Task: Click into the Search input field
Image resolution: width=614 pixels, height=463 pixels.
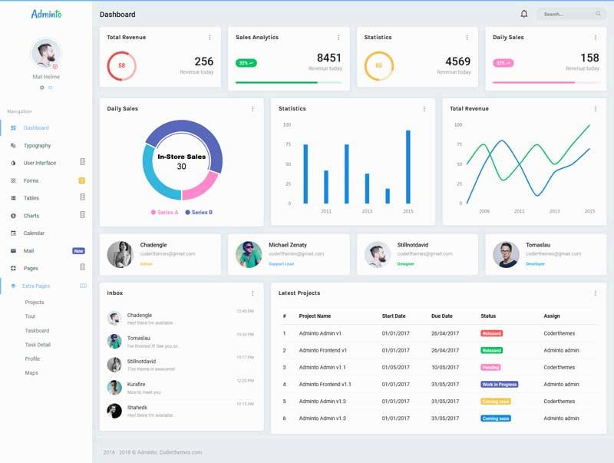Action: coord(565,14)
